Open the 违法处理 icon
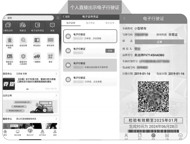190x144 pixels. [23, 40]
